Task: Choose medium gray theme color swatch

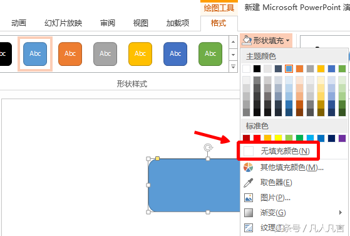Action: tap(310, 68)
